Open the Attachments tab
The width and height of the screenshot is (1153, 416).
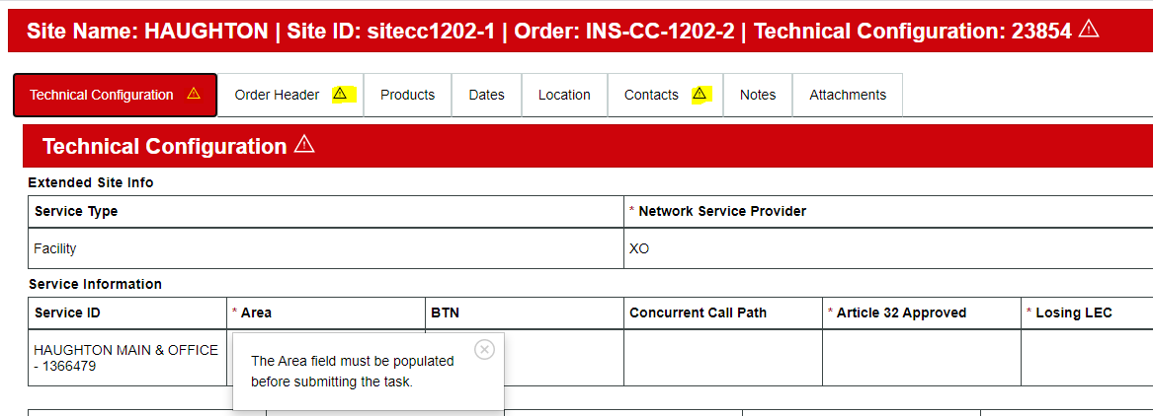pyautogui.click(x=848, y=95)
